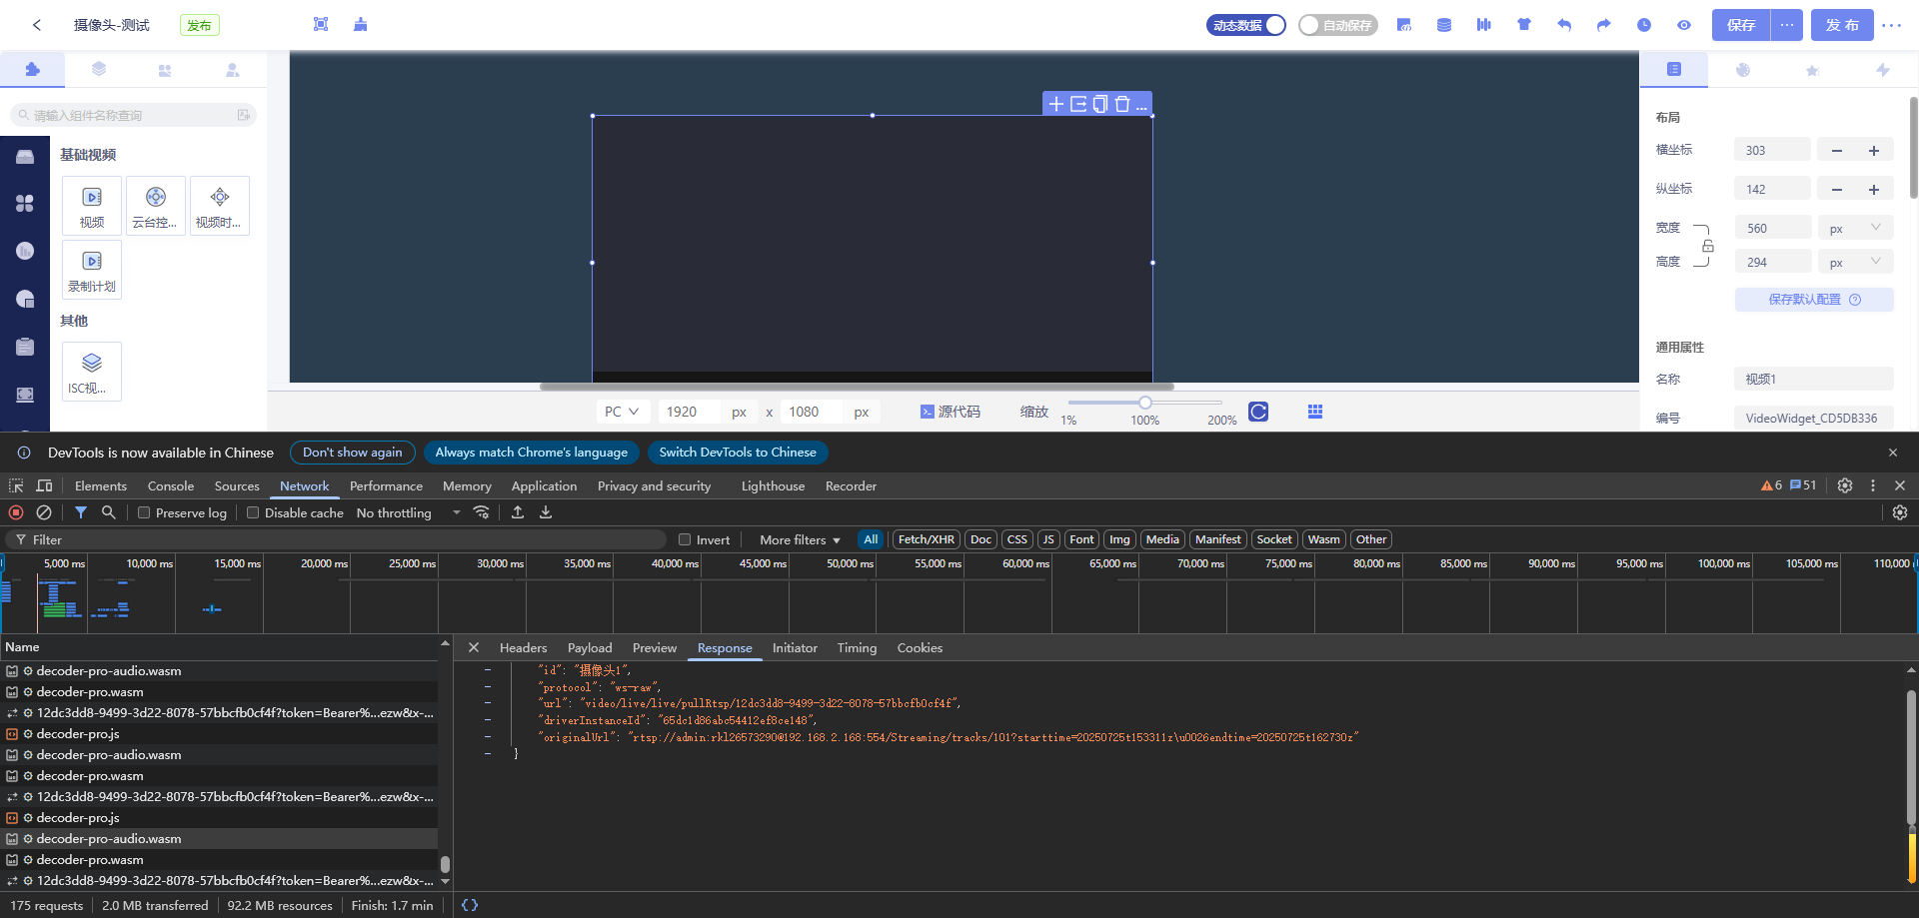Expand More filters dropdown
The image size is (1919, 918).
[800, 539]
